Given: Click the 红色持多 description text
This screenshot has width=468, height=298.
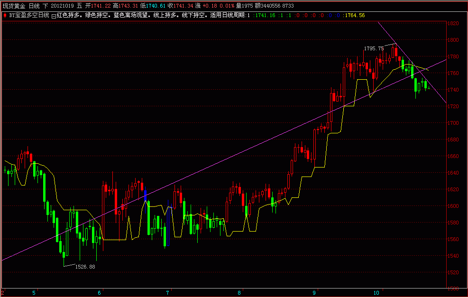Looking at the screenshot, I should click(x=68, y=15).
